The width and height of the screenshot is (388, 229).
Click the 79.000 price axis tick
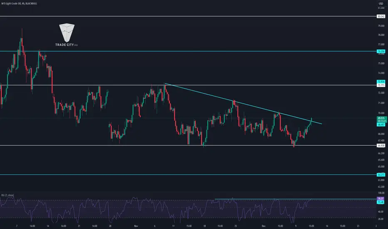[381, 26]
